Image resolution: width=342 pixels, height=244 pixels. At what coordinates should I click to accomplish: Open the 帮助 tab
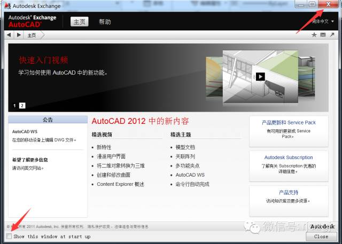coord(105,22)
